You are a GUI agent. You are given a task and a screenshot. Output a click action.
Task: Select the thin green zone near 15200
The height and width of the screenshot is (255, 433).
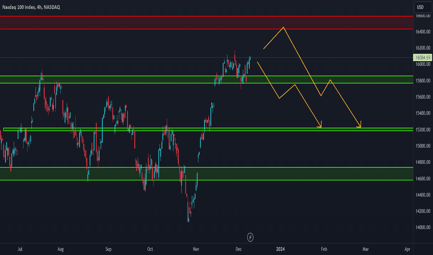tap(208, 129)
